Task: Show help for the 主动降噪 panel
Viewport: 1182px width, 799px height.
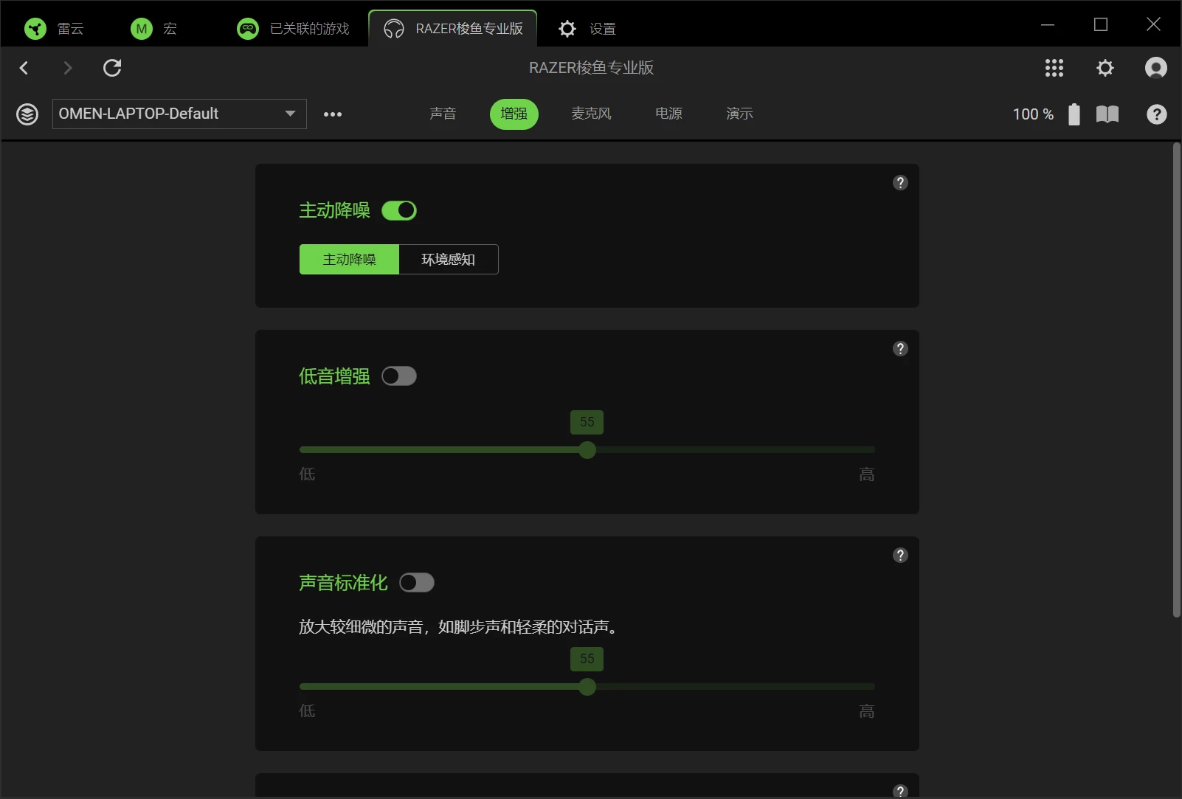Action: click(x=900, y=183)
